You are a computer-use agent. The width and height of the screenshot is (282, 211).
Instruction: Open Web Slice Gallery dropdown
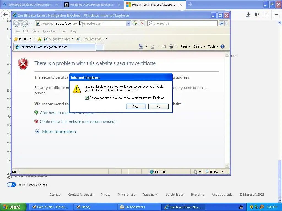pyautogui.click(x=92, y=39)
